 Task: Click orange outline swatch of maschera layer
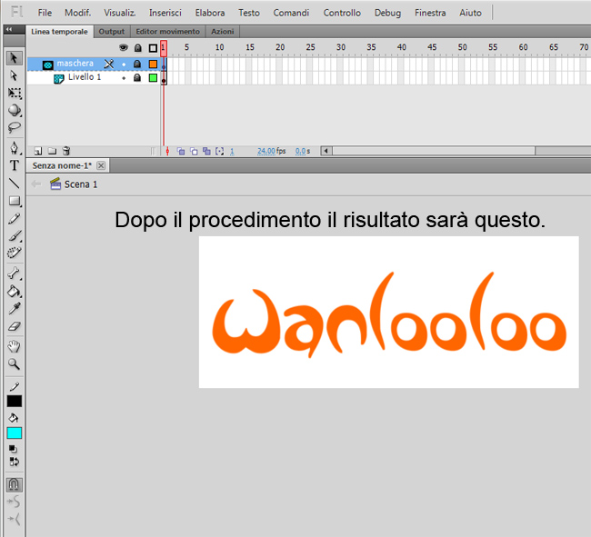click(x=153, y=64)
